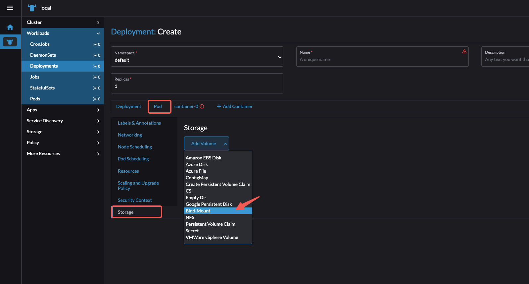Viewport: 529px width, 284px height.
Task: Expand the Policy section
Action: pos(63,142)
